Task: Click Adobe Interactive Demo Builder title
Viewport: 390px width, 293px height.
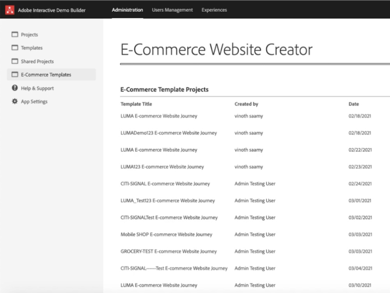Action: point(52,10)
